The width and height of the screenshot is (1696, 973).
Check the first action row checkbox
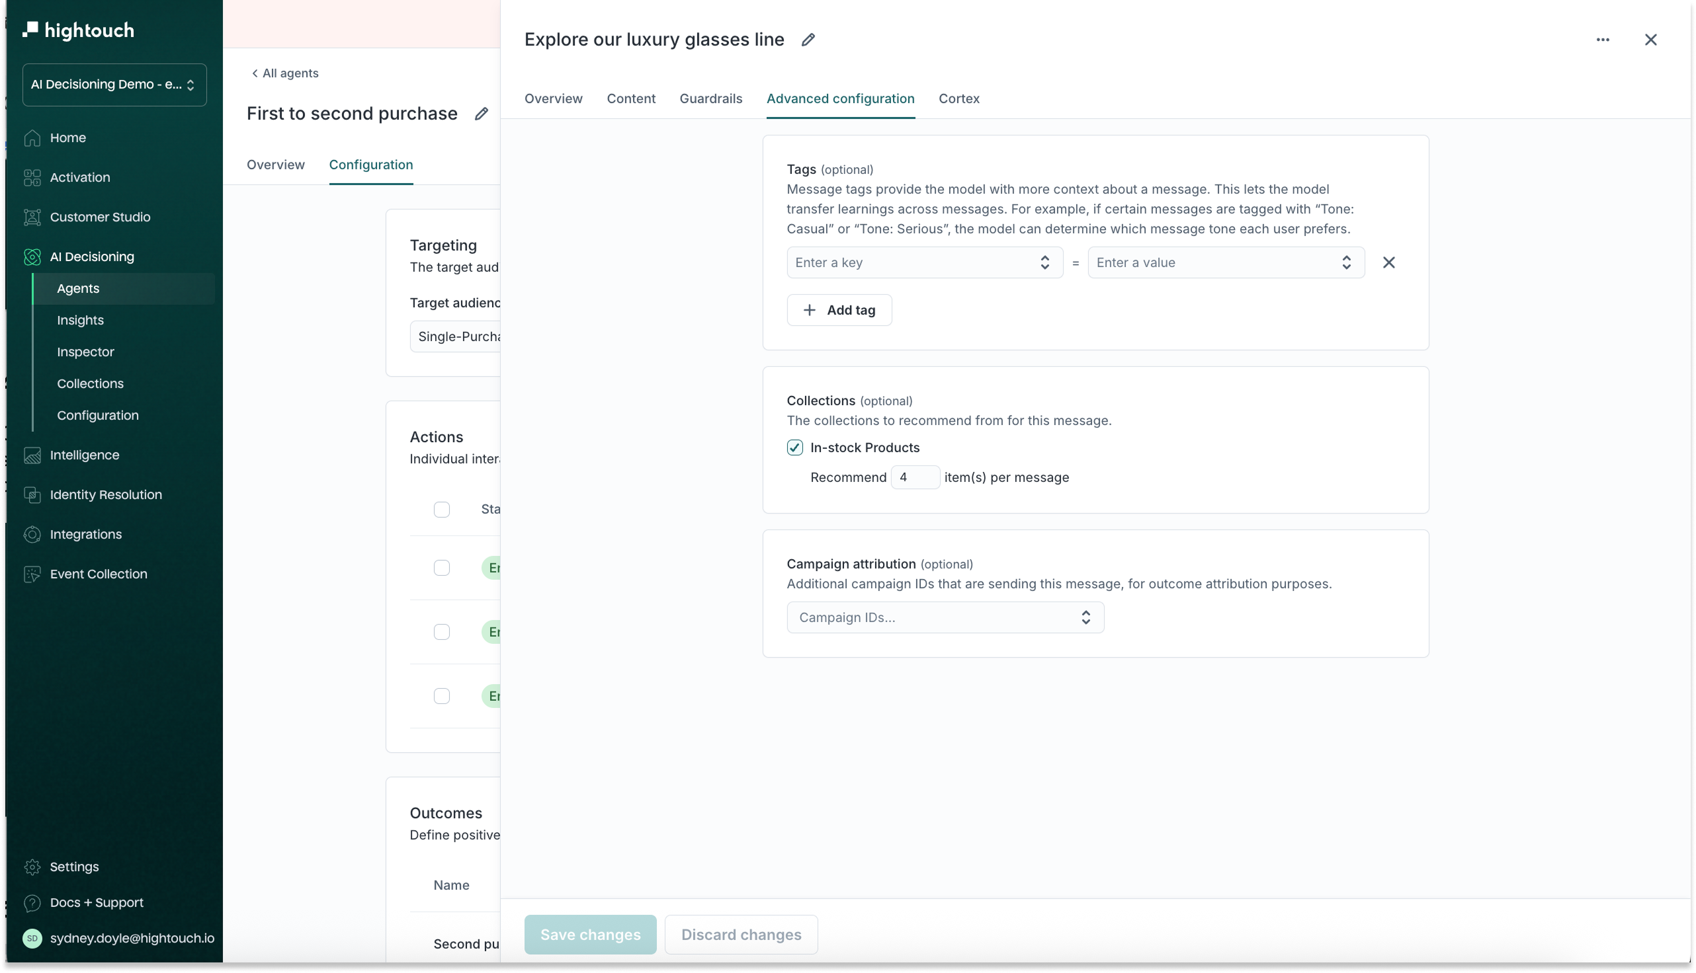click(x=441, y=568)
